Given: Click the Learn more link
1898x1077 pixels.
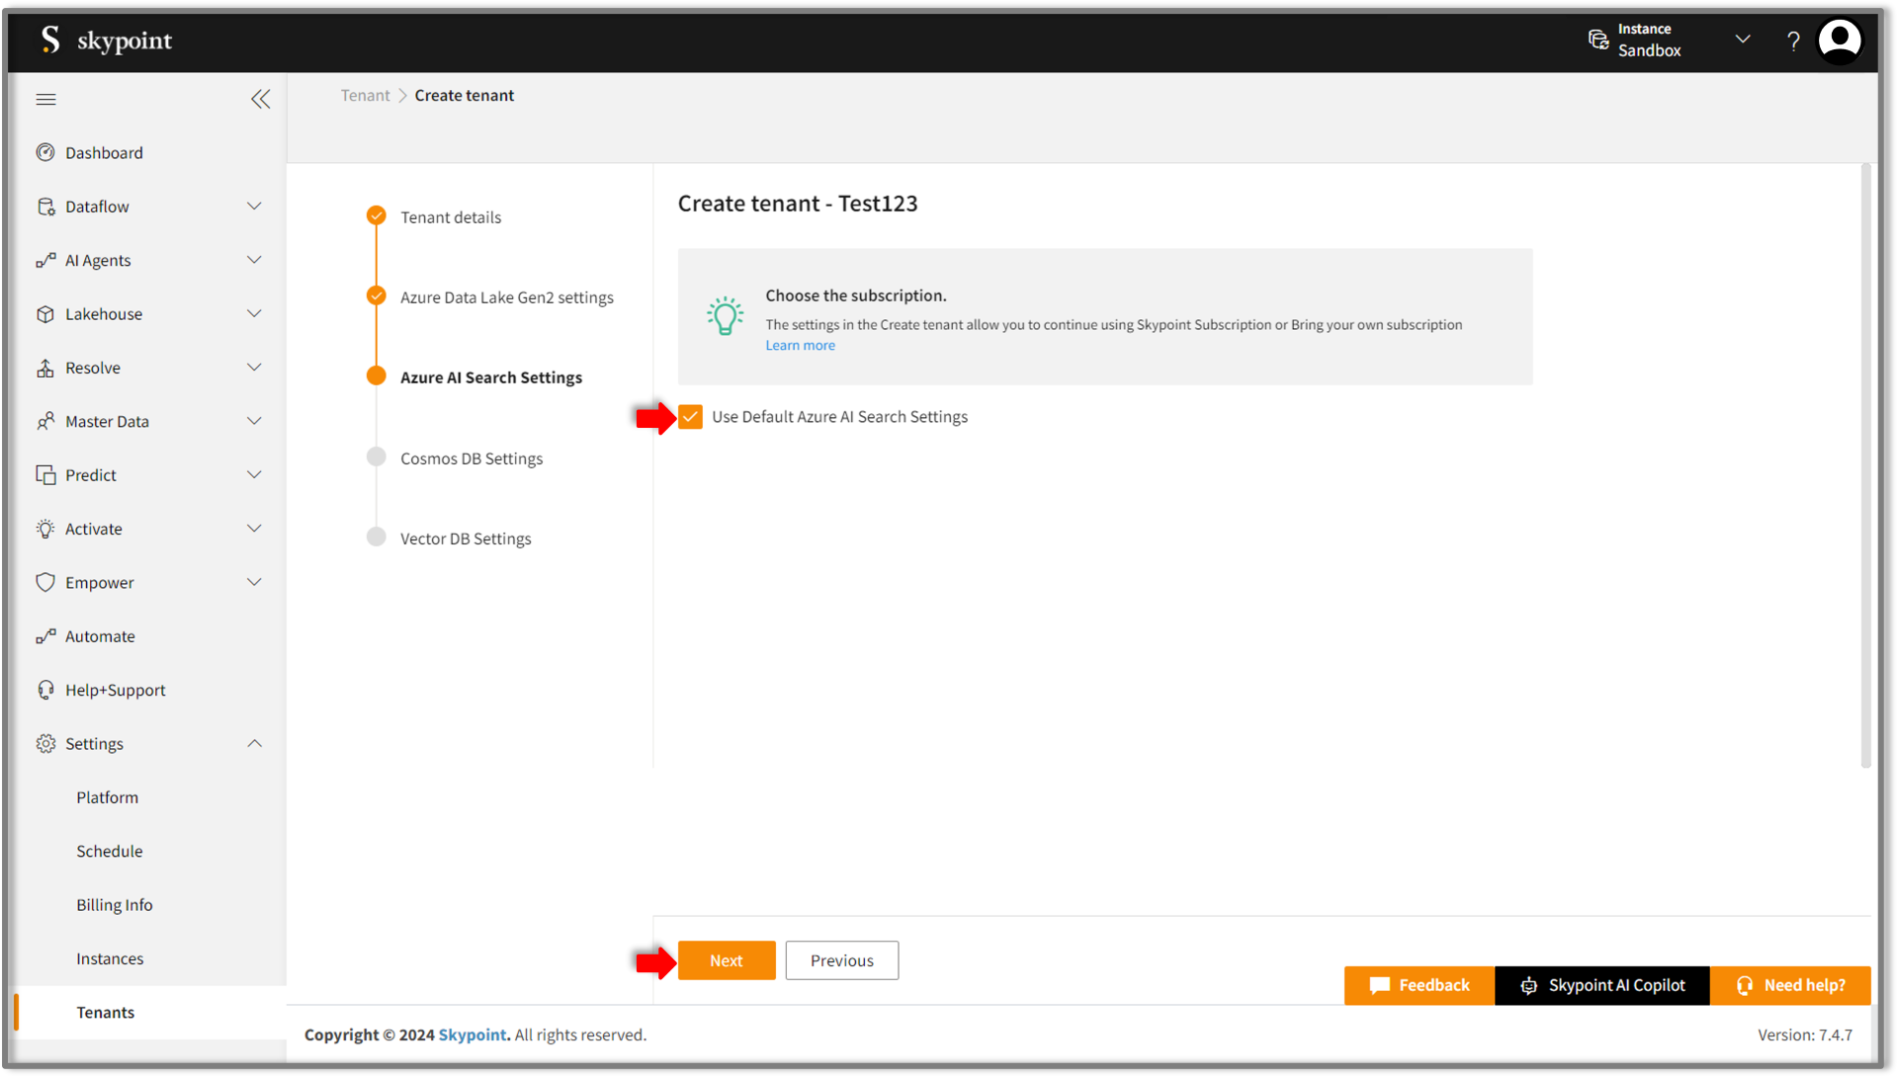Looking at the screenshot, I should pyautogui.click(x=801, y=344).
